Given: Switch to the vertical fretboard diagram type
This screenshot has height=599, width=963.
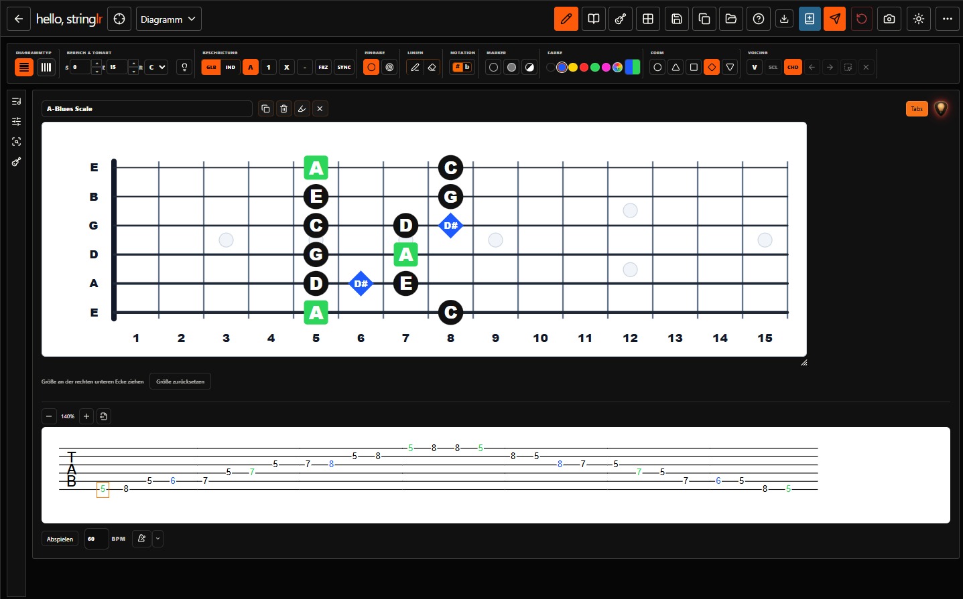Looking at the screenshot, I should (46, 67).
